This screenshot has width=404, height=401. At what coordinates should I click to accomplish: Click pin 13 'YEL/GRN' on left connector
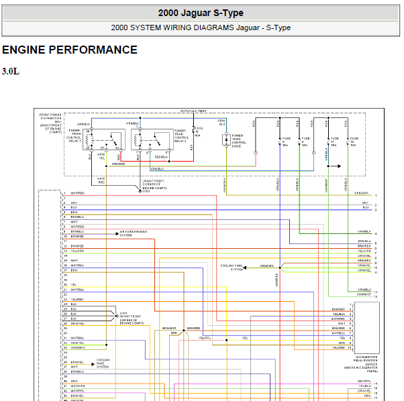(x=77, y=251)
